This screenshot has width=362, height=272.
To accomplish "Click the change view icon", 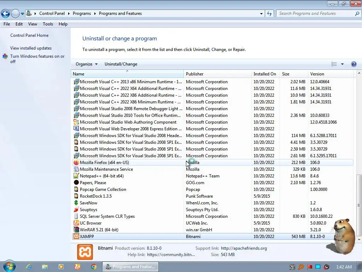I will point(334,64).
